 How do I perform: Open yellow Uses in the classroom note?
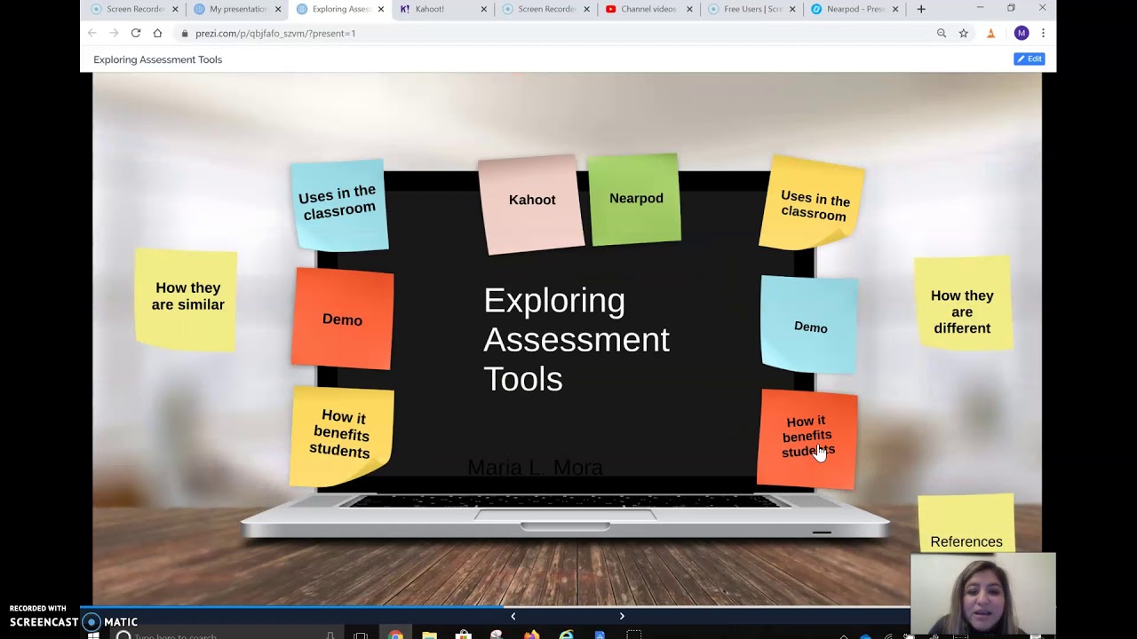click(x=813, y=203)
